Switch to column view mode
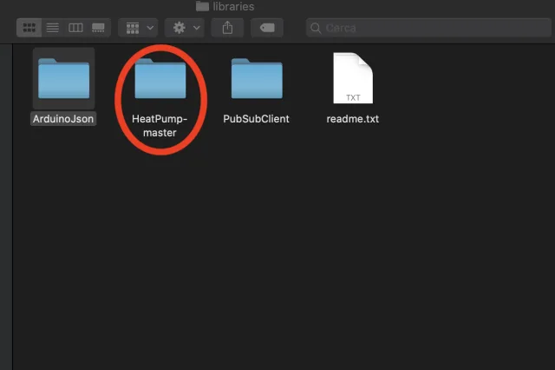555x370 pixels. coord(75,28)
